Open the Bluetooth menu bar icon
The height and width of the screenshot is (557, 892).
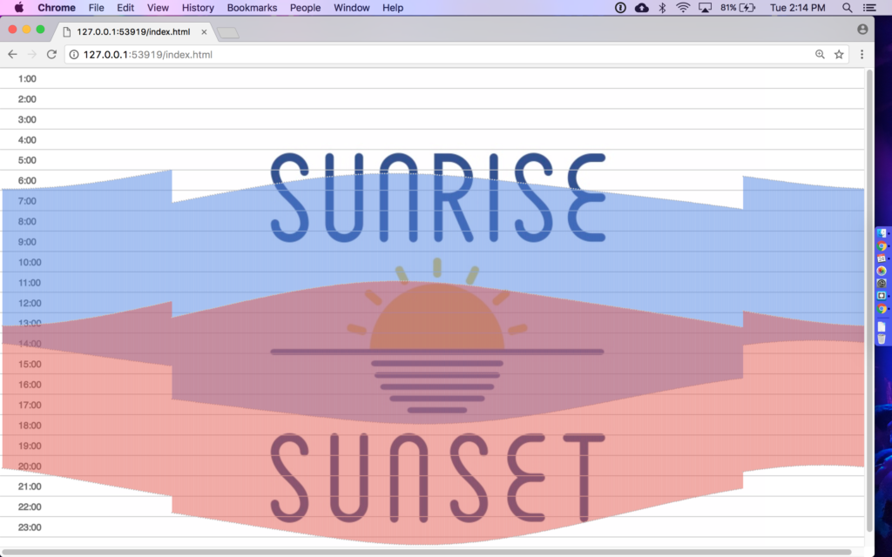point(662,8)
